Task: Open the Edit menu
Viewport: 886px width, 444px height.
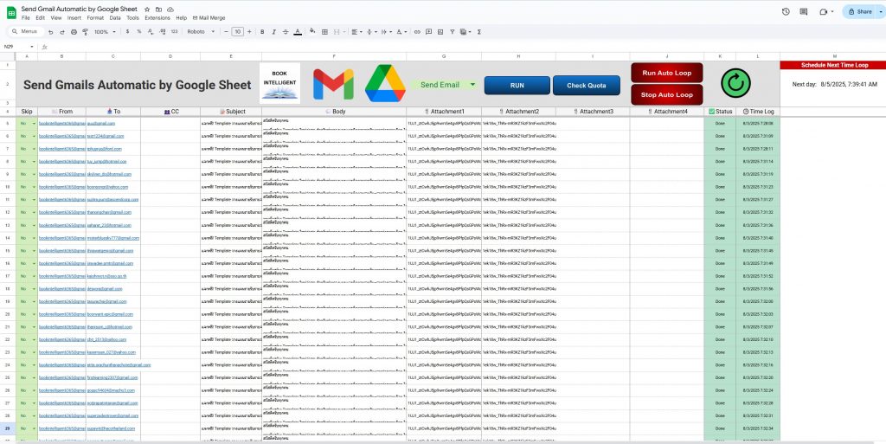Action: (40, 18)
